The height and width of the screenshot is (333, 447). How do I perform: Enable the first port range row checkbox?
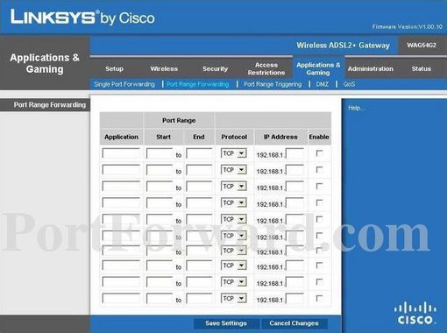pos(319,153)
